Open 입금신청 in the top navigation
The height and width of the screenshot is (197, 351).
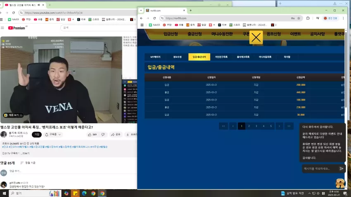(171, 34)
